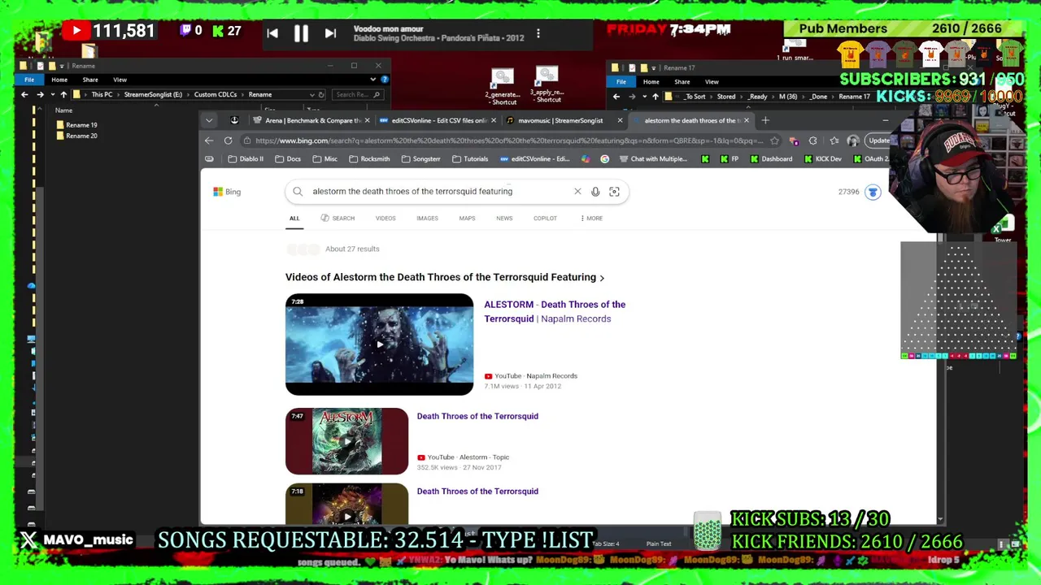The image size is (1041, 585).
Task: Open the Diablo II bookmarks folder
Action: pos(246,158)
